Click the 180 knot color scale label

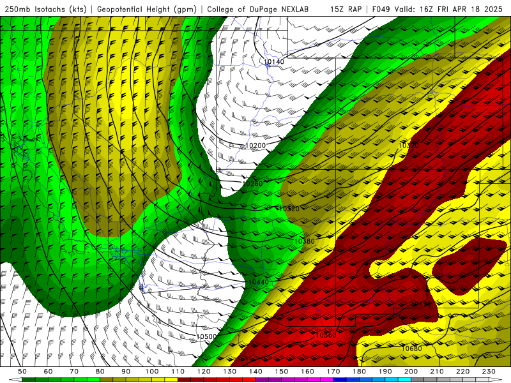pos(359,372)
